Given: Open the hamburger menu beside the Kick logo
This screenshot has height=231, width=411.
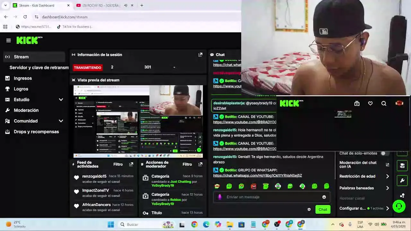Looking at the screenshot, I should click(9, 40).
